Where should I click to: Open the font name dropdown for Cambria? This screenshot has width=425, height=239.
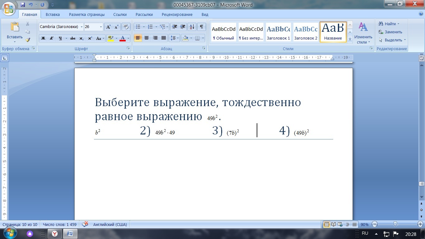82,27
